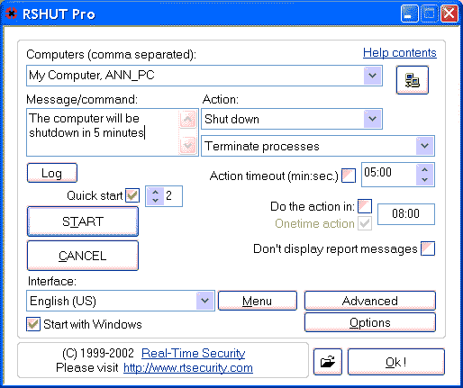Click the Menu button

258,301
